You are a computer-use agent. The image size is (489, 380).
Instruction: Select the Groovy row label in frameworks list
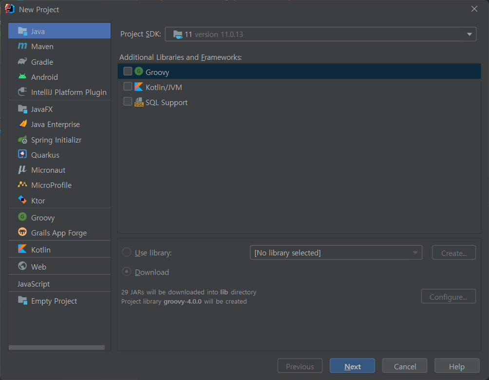pyautogui.click(x=157, y=72)
